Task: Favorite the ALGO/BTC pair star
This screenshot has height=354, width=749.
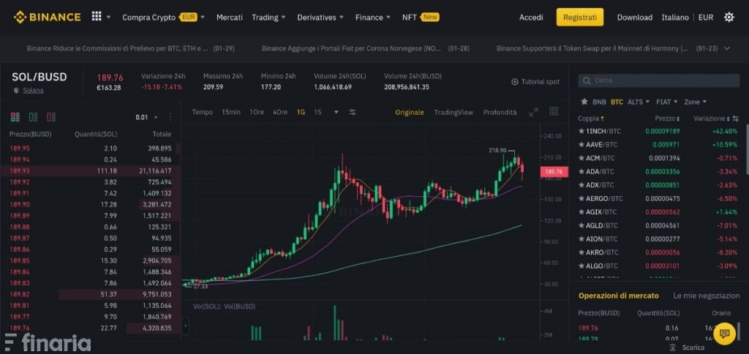Action: pyautogui.click(x=581, y=265)
